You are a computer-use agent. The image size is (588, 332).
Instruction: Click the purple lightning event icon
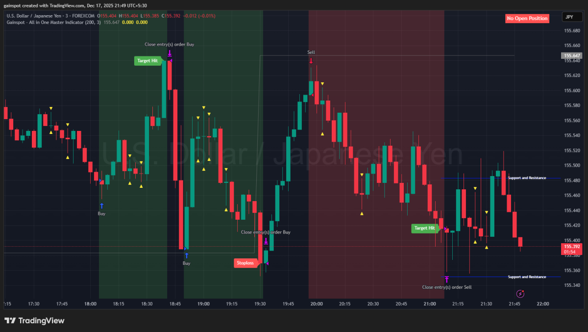coord(520,294)
